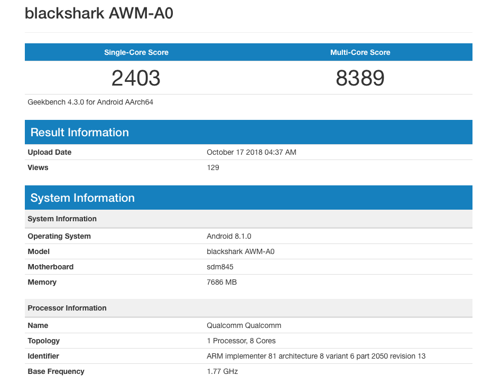This screenshot has height=385, width=482.
Task: Click the ARM implementer identifier text
Action: click(x=316, y=356)
